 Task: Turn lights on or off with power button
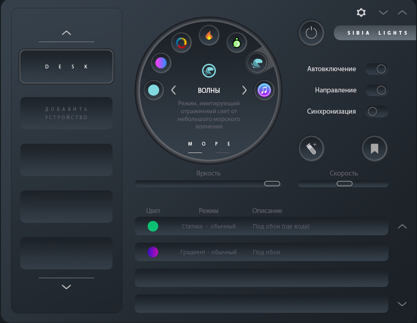point(311,33)
